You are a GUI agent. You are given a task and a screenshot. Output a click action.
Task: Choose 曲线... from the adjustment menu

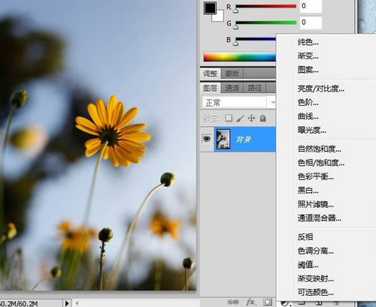click(308, 116)
